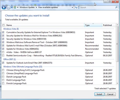Open the breadcrumb arrow after Windows Update
Image resolution: width=120 pixels, height=100 pixels.
coord(36,7)
